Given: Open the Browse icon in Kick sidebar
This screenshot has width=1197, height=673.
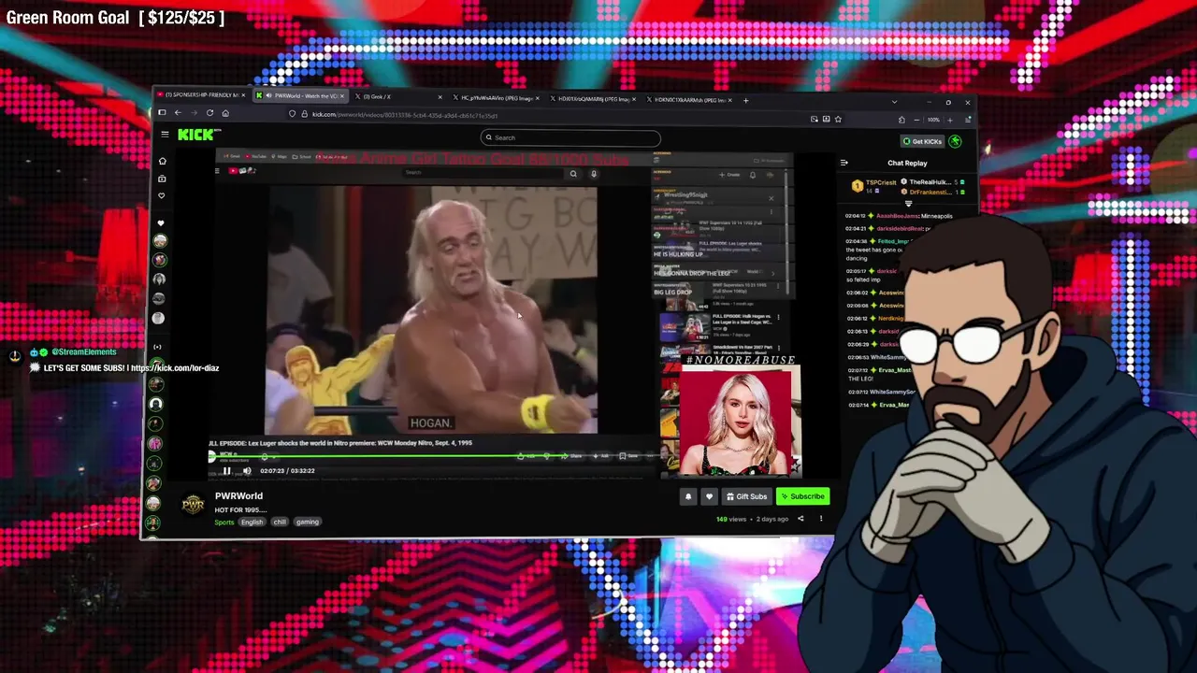Looking at the screenshot, I should (x=162, y=179).
